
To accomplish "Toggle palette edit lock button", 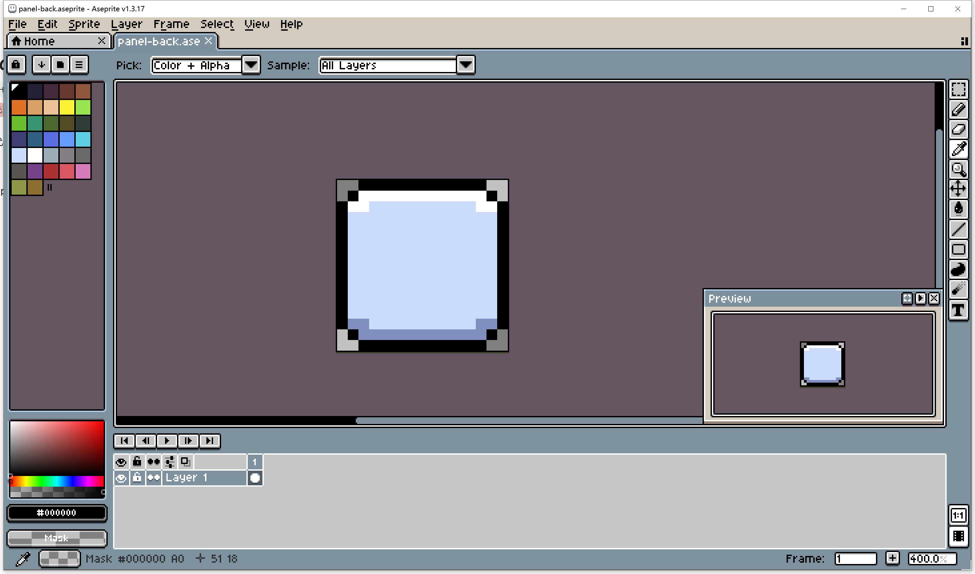I will click(x=16, y=65).
